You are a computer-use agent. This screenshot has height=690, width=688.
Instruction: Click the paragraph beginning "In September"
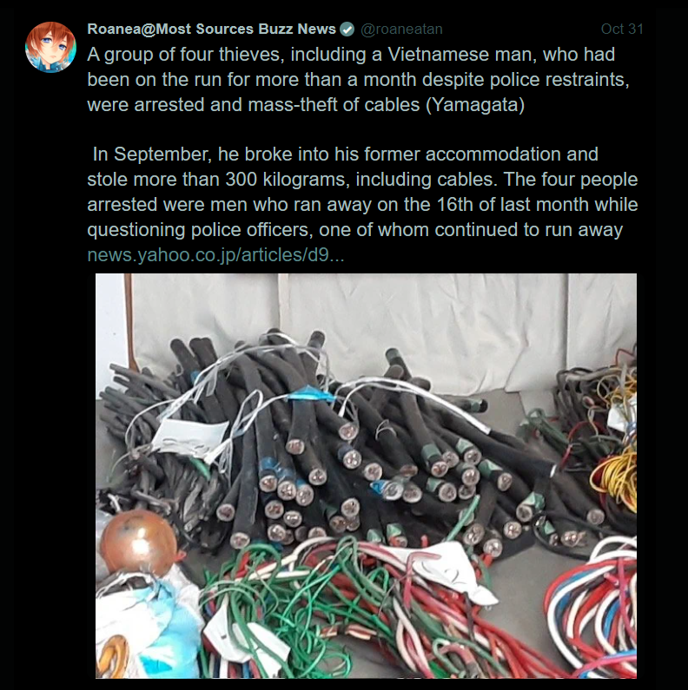pos(362,192)
